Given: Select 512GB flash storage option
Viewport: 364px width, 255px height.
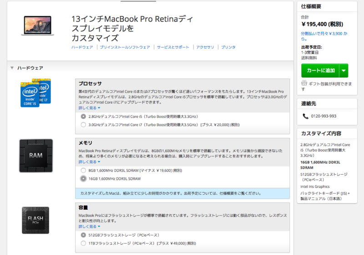Looking at the screenshot, I should (x=83, y=235).
